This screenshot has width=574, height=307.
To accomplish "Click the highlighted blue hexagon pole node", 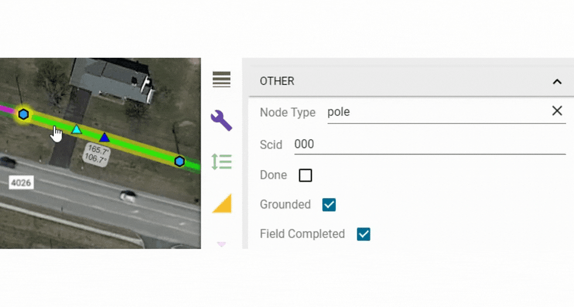I will click(23, 115).
